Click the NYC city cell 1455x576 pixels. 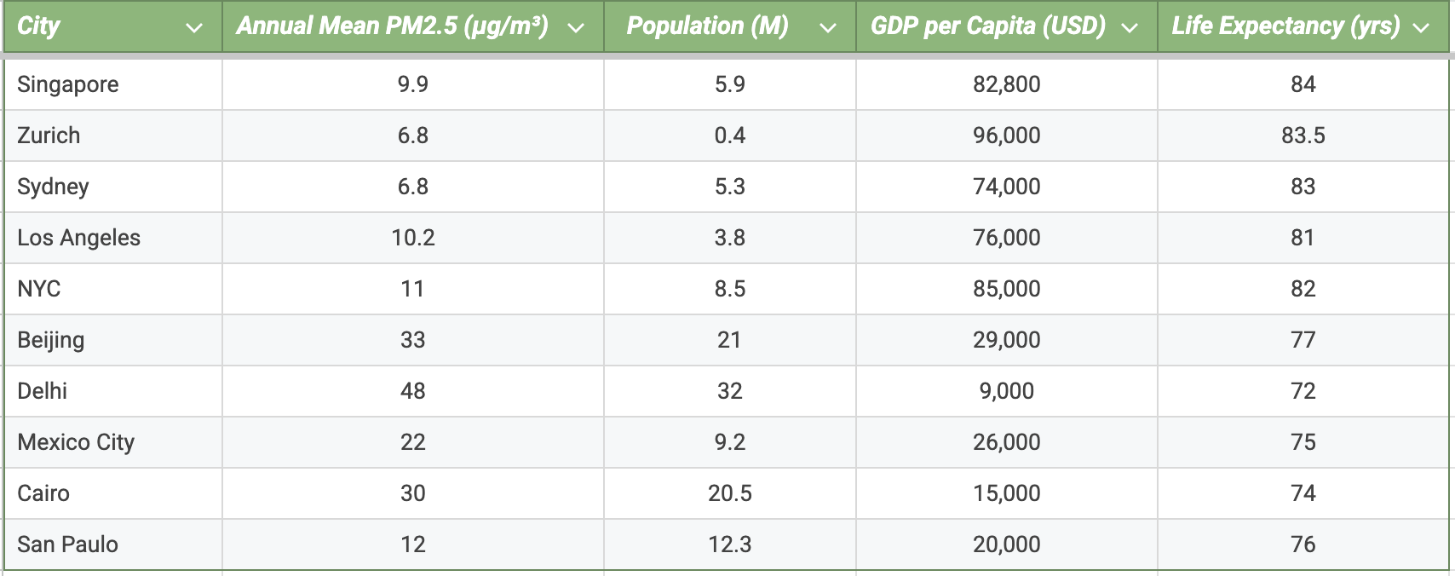[x=39, y=289]
